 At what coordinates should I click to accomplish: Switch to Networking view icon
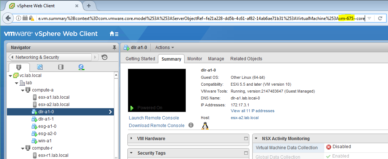tap(81, 67)
